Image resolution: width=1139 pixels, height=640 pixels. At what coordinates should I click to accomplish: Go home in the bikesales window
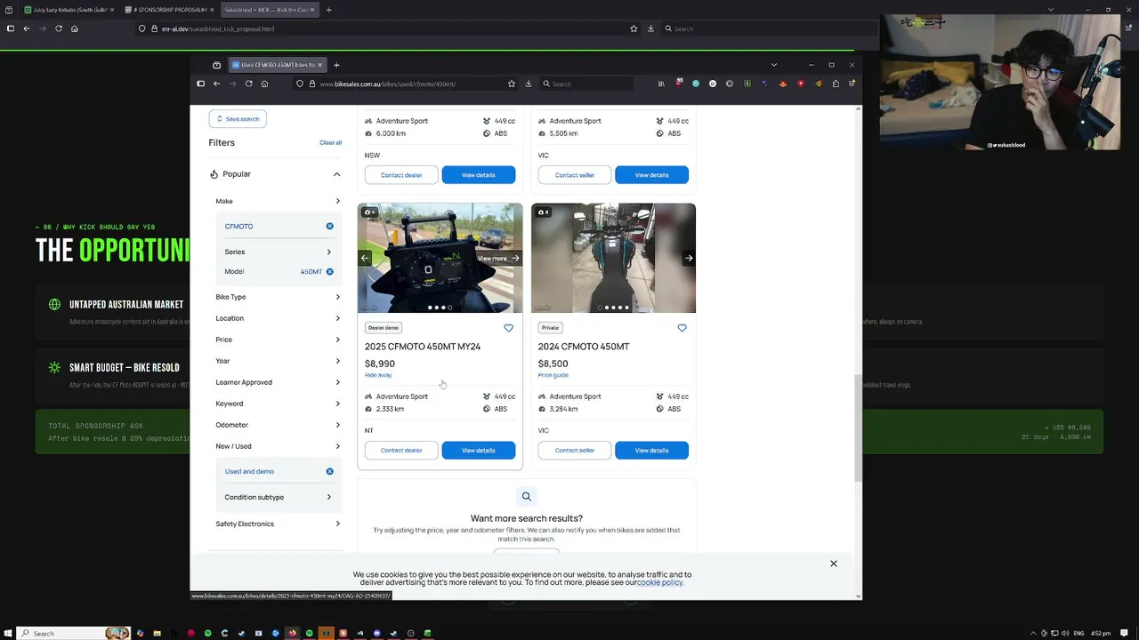coord(264,84)
